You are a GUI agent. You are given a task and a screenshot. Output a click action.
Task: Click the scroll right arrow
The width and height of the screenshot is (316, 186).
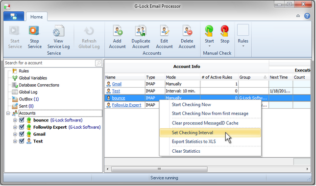tap(307, 169)
